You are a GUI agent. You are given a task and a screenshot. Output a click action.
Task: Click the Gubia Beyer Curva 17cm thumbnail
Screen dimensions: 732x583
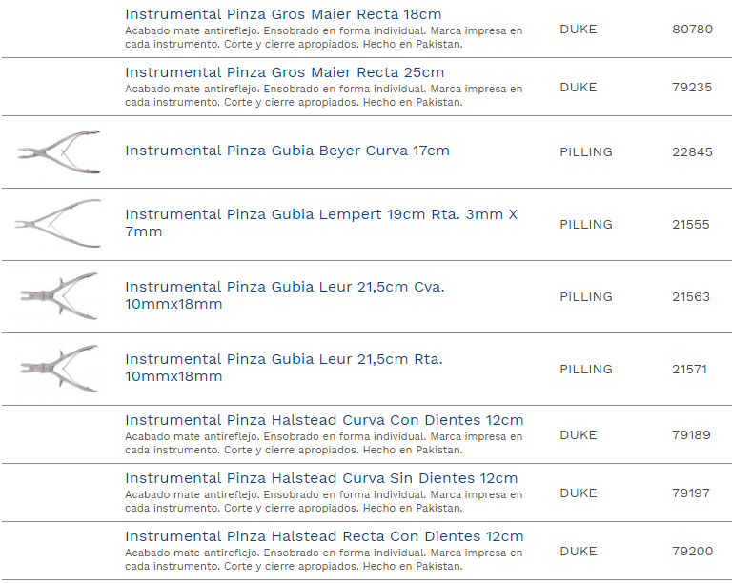pos(58,152)
